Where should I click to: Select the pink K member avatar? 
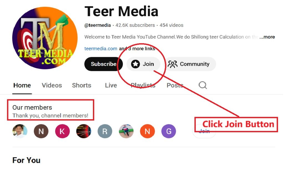(62, 131)
